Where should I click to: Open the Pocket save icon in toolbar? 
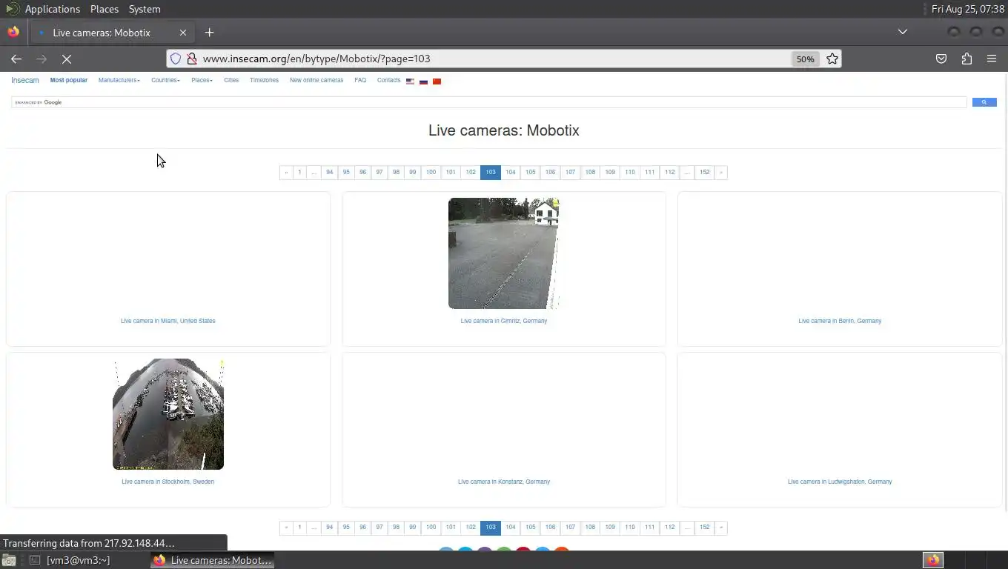click(x=941, y=59)
